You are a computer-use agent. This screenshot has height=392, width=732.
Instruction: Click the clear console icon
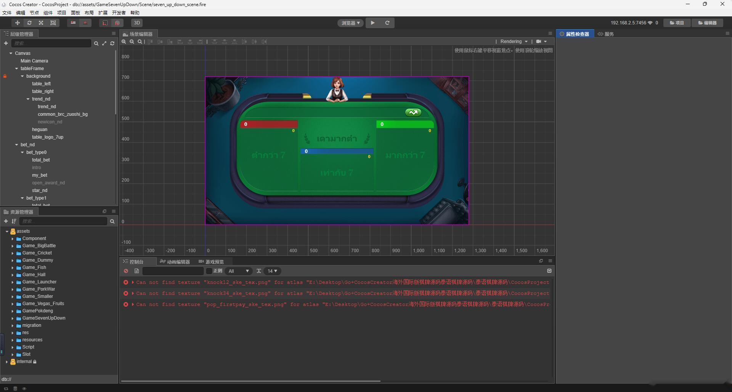coord(126,271)
